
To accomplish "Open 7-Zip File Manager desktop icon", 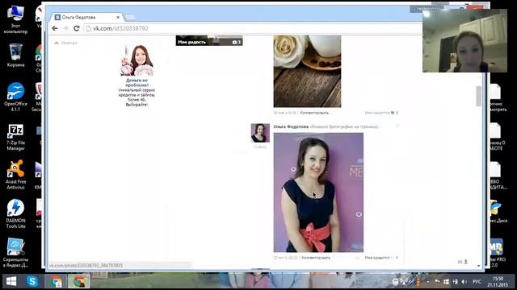I will coord(15,138).
